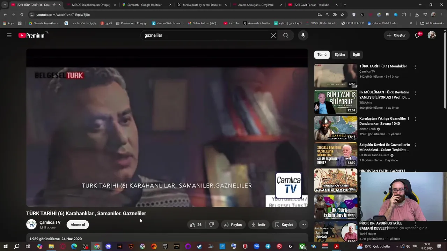Select the İlgili filter chip
Image resolution: width=447 pixels, height=251 pixels.
tap(356, 55)
